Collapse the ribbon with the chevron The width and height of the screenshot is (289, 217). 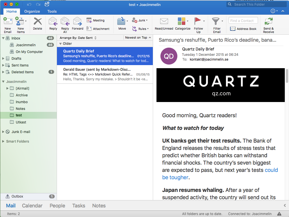283,11
